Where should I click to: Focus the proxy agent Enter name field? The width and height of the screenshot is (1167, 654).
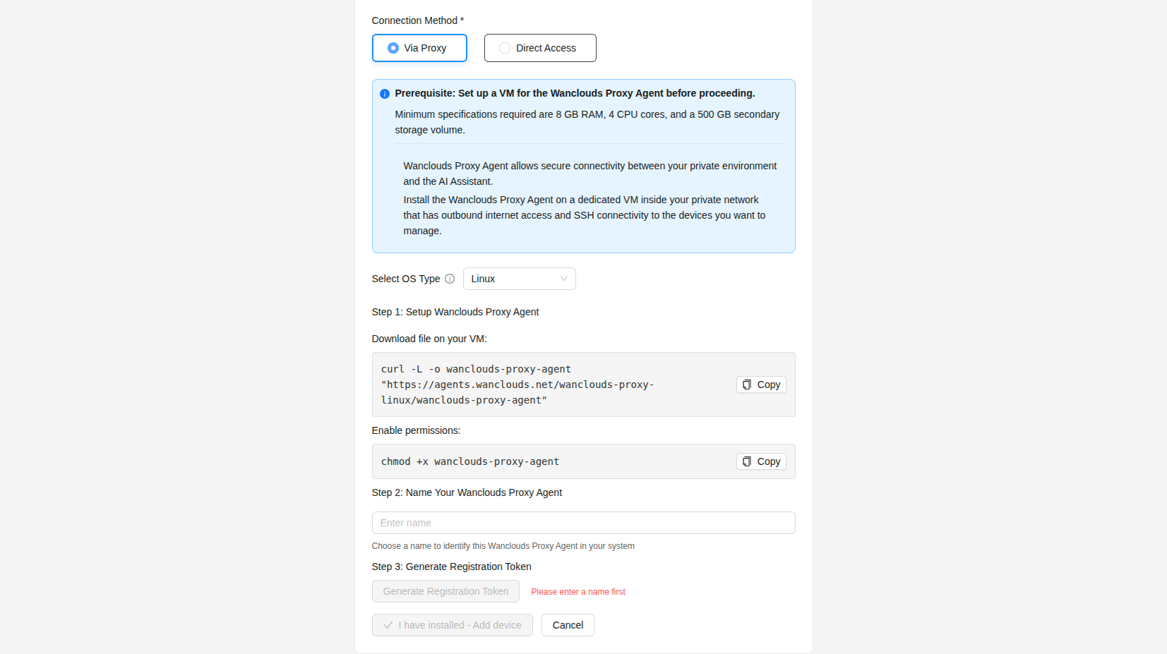pyautogui.click(x=583, y=523)
